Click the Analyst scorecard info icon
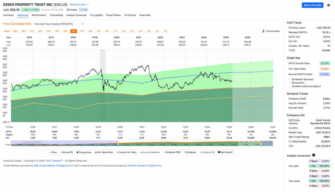 tap(313, 155)
